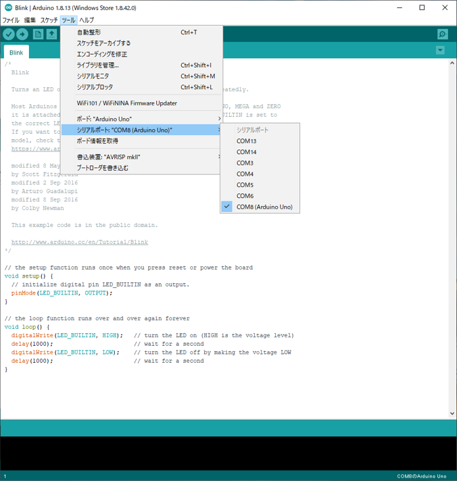This screenshot has width=457, height=481.
Task: Select serial port COM4
Action: click(x=260, y=174)
